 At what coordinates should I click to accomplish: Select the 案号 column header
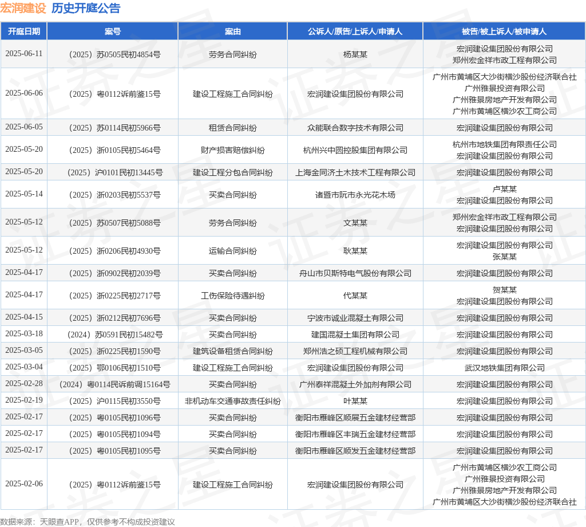click(113, 32)
